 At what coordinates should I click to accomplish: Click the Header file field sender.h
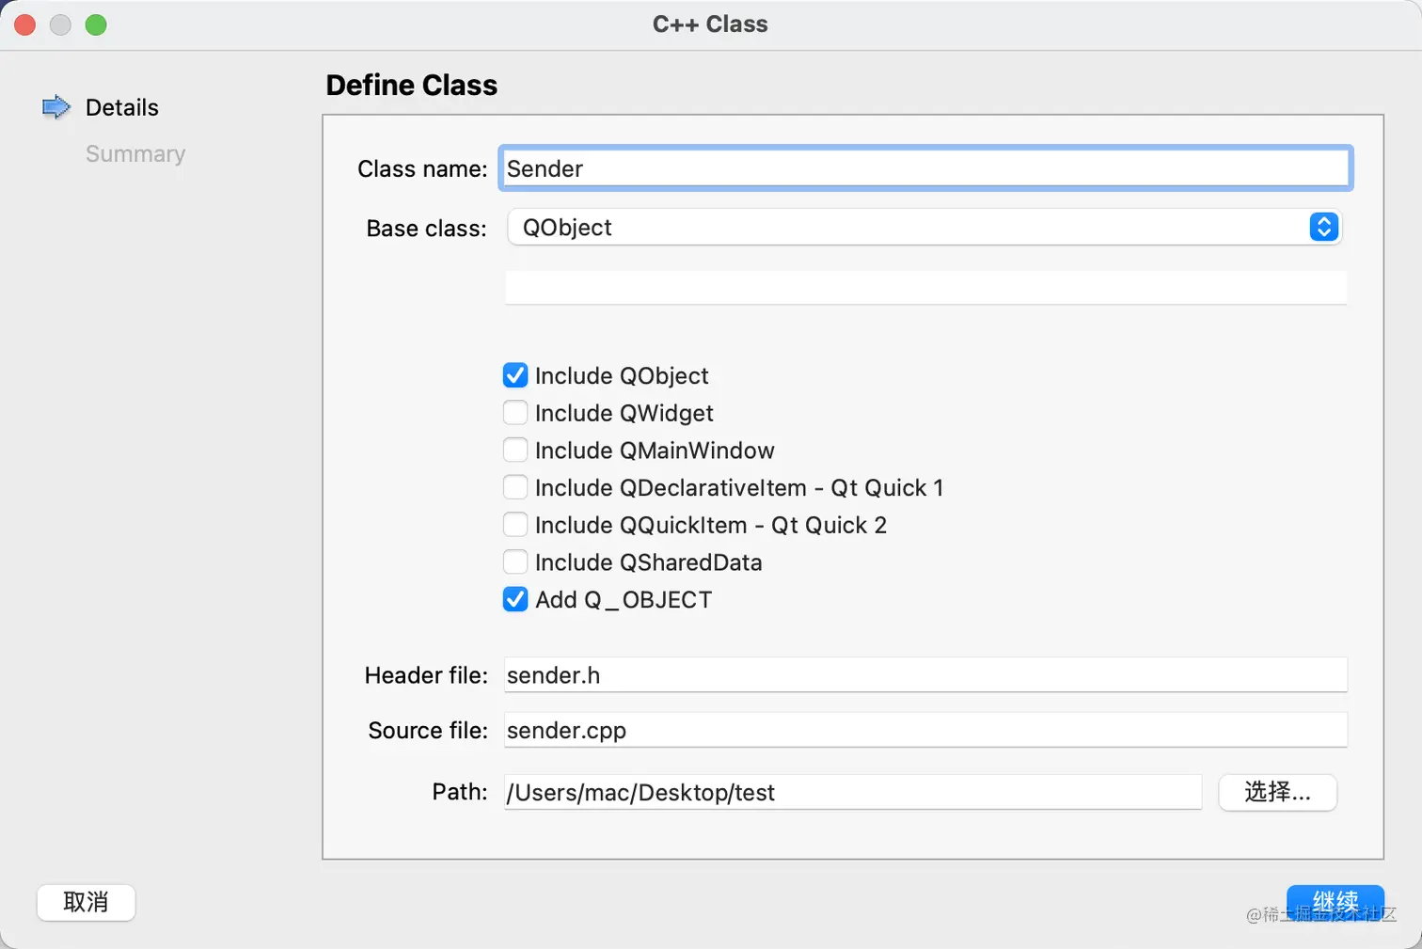click(x=925, y=675)
